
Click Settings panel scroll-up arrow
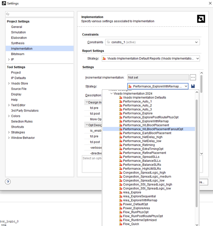tap(201, 73)
